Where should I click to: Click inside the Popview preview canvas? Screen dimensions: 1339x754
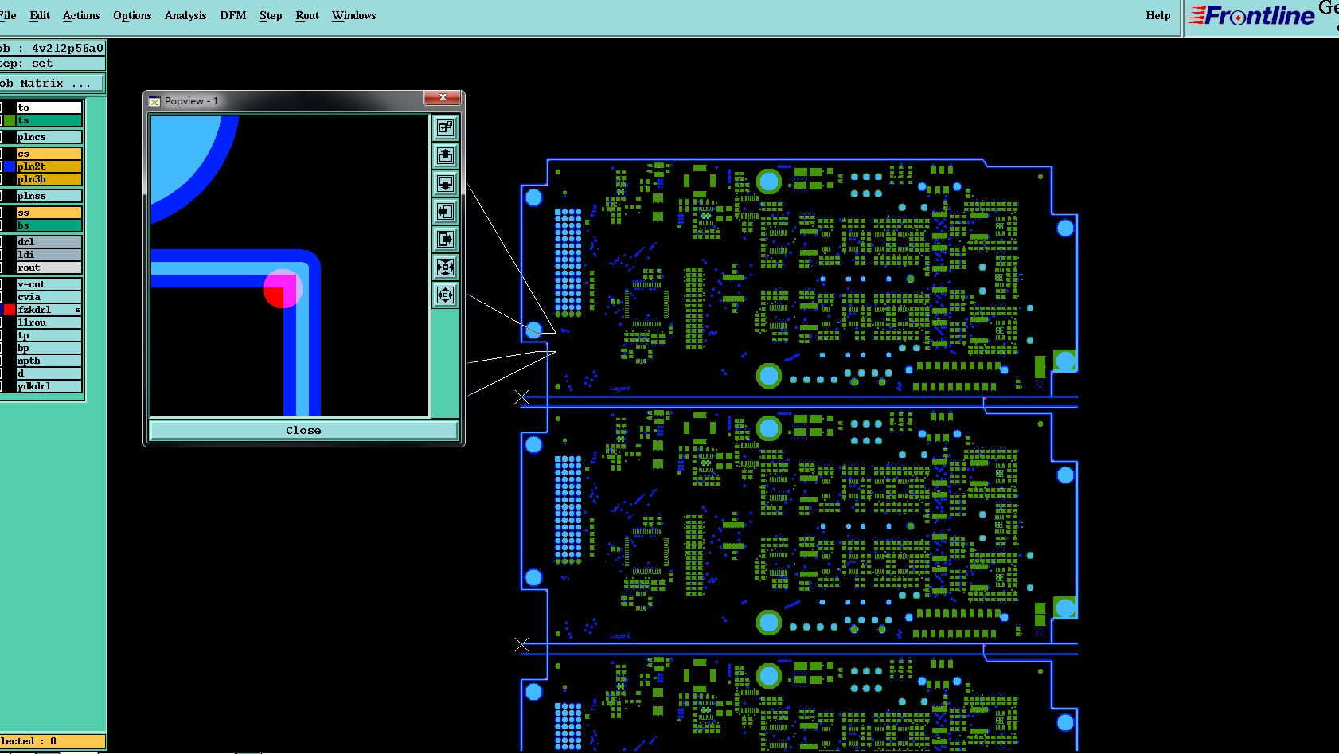[290, 266]
